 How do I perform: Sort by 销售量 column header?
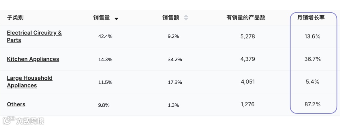(x=102, y=18)
